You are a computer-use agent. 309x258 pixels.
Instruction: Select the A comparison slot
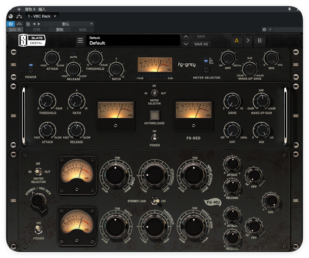click(237, 41)
